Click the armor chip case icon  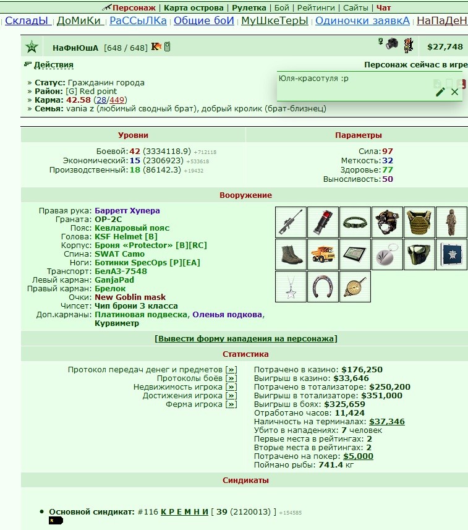pyautogui.click(x=451, y=255)
